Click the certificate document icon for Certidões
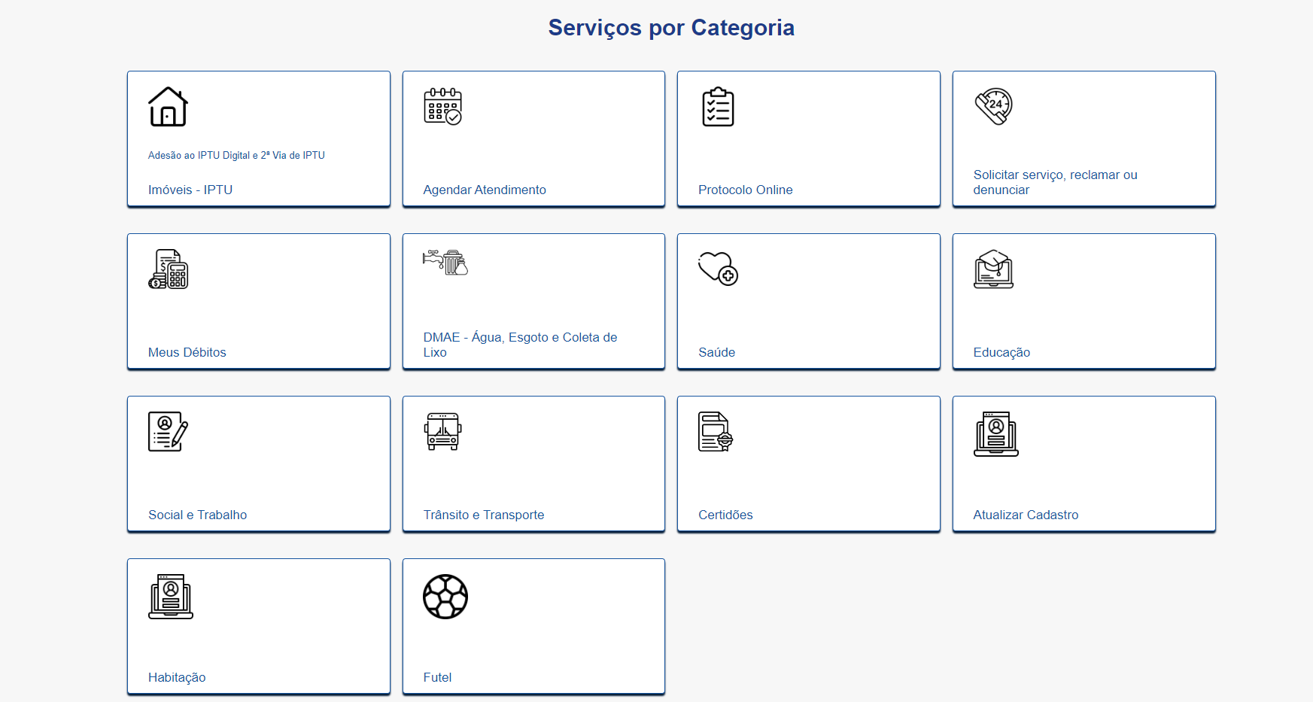 tap(716, 432)
